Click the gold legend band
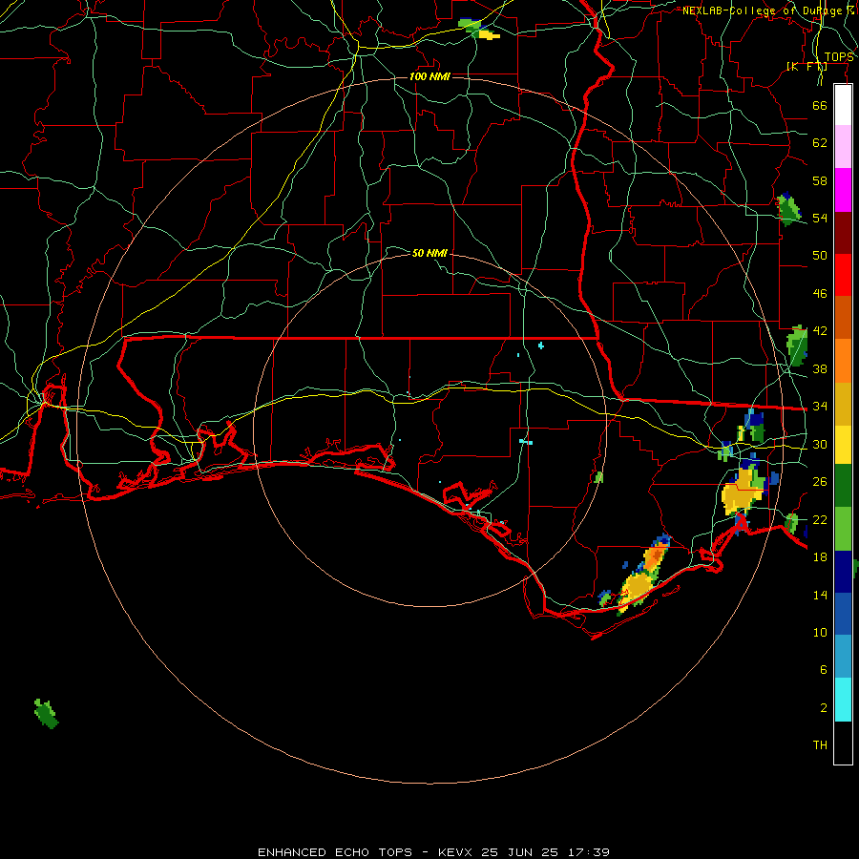This screenshot has width=859, height=859. (843, 404)
